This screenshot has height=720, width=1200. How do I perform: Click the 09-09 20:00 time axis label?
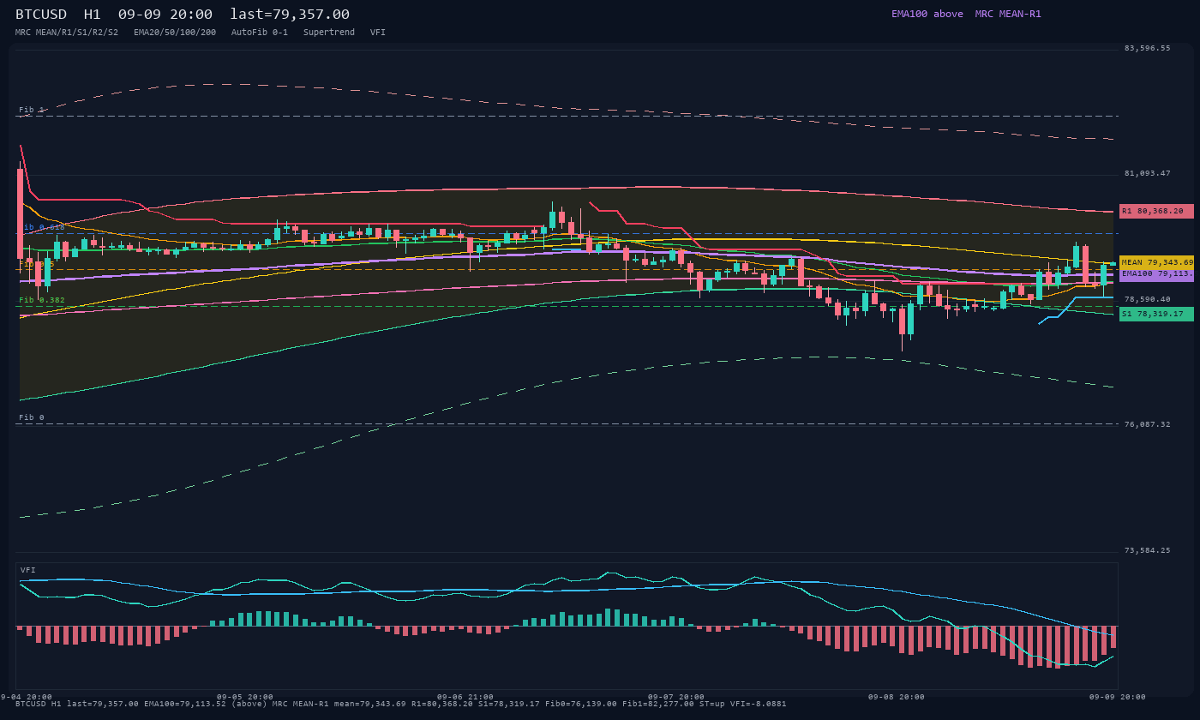click(x=1118, y=697)
